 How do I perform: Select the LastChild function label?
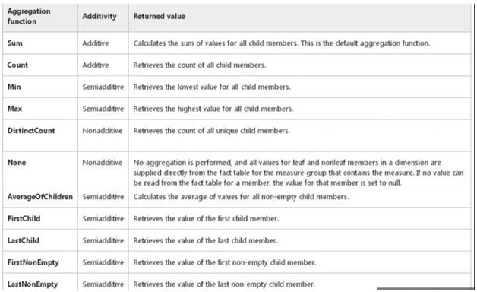(x=23, y=240)
